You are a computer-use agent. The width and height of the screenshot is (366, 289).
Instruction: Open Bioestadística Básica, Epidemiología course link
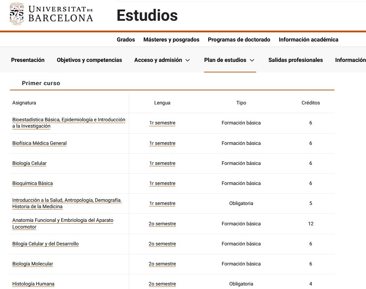(x=69, y=123)
